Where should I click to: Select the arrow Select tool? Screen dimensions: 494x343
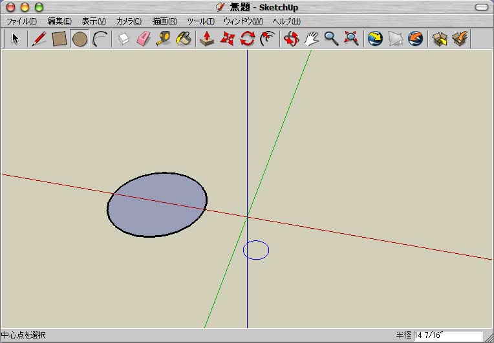(x=15, y=39)
